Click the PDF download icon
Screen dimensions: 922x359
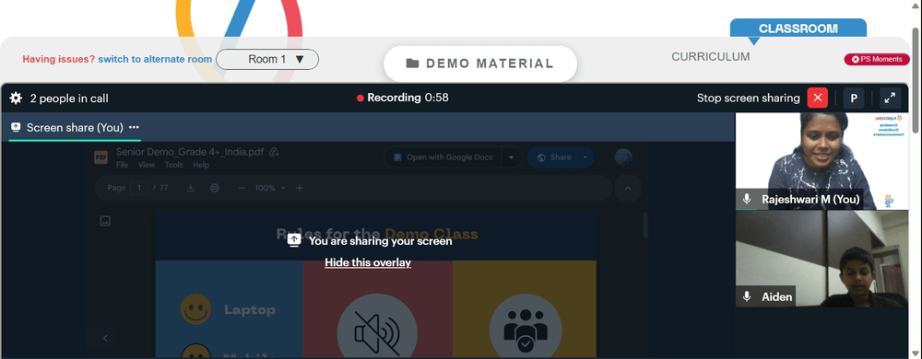(x=191, y=188)
